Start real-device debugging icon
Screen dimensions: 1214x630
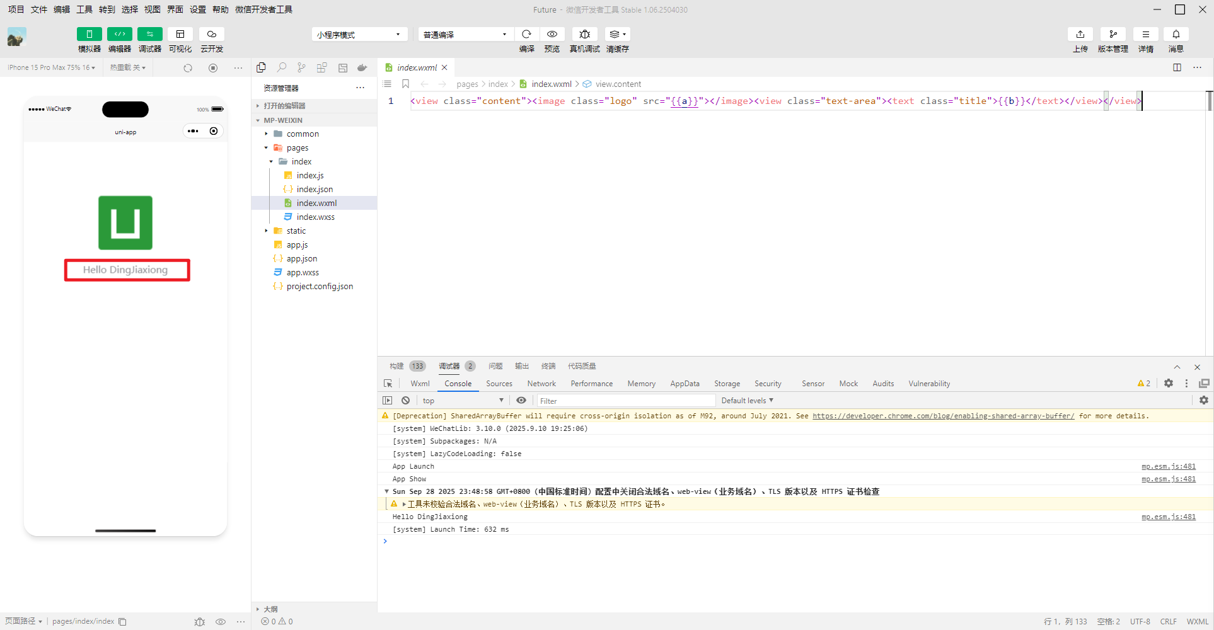[x=585, y=34]
